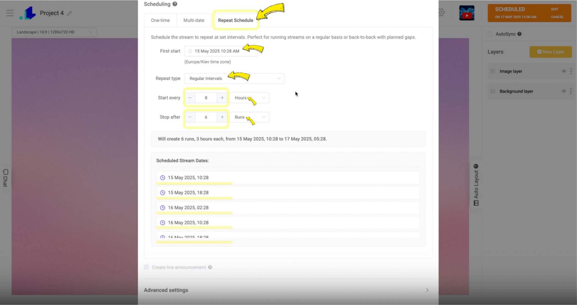This screenshot has height=305, width=577.
Task: Decrease the Stop after value
Action: pos(190,117)
